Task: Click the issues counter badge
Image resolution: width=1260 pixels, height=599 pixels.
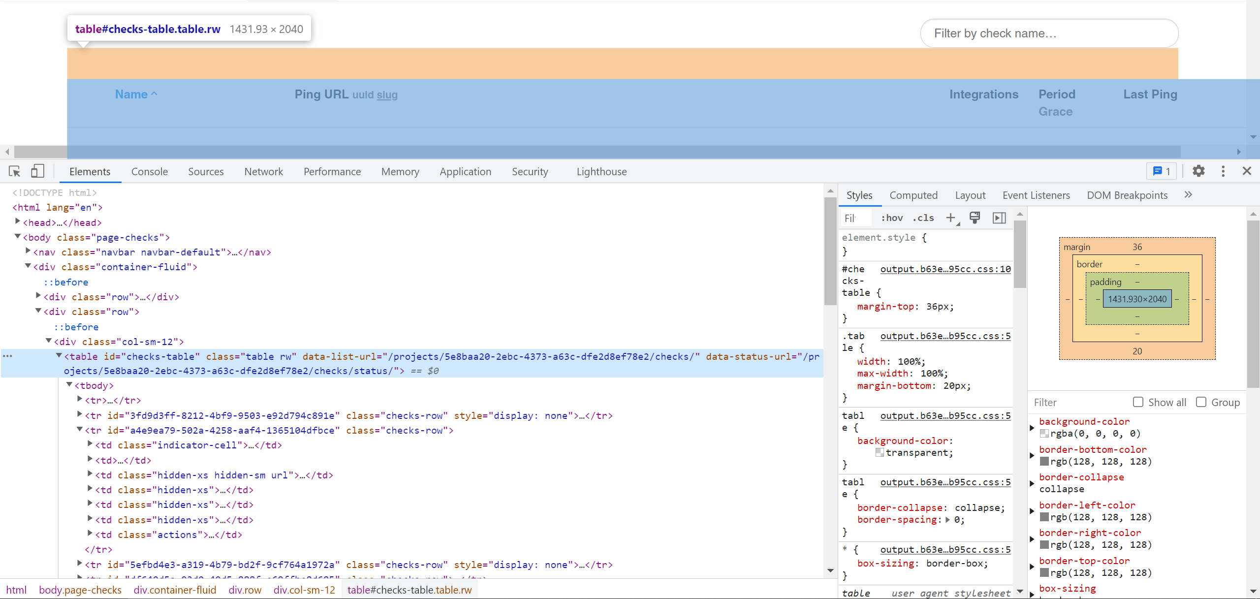Action: pyautogui.click(x=1162, y=171)
